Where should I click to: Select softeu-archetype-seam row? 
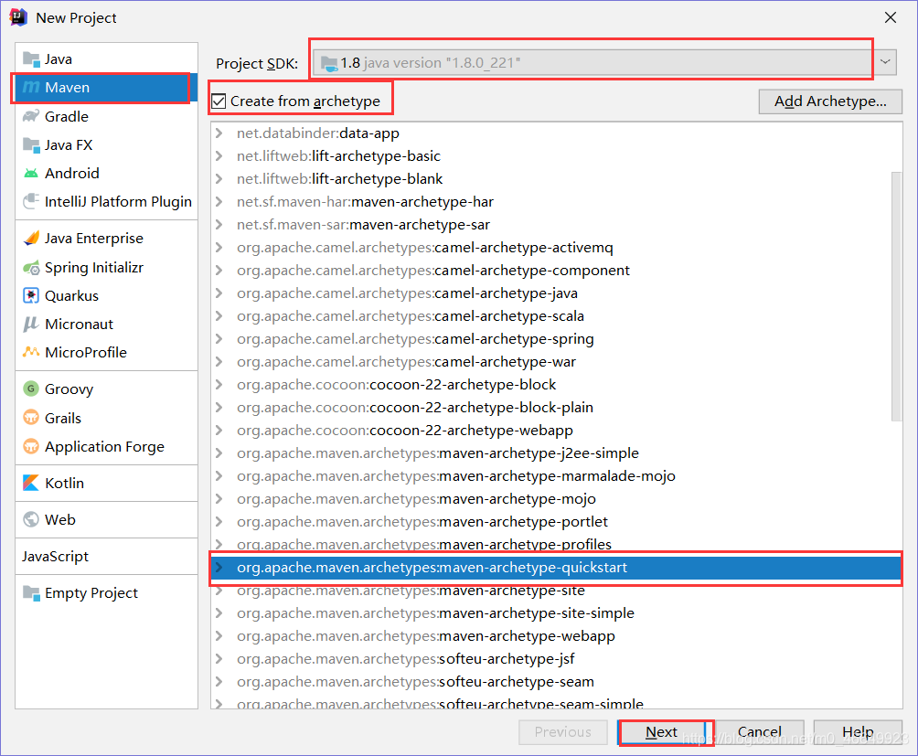coord(556,681)
